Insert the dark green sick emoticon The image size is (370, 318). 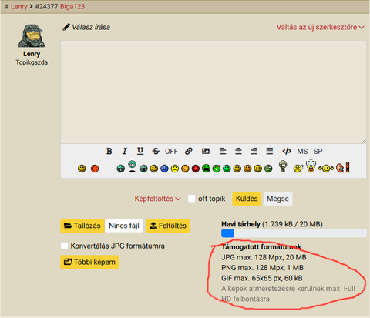tap(268, 169)
